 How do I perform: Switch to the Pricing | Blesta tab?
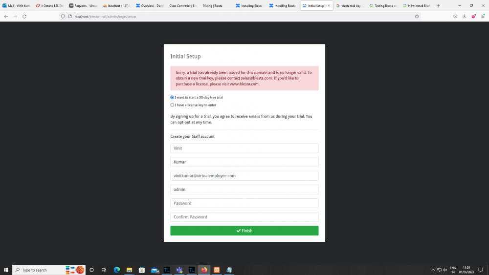coord(216,5)
